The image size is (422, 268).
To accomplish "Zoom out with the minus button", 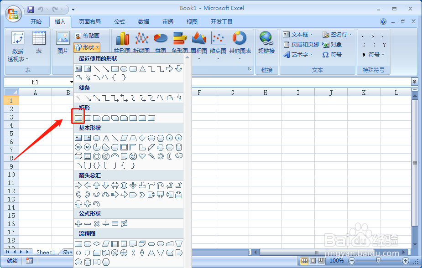I will (x=351, y=260).
